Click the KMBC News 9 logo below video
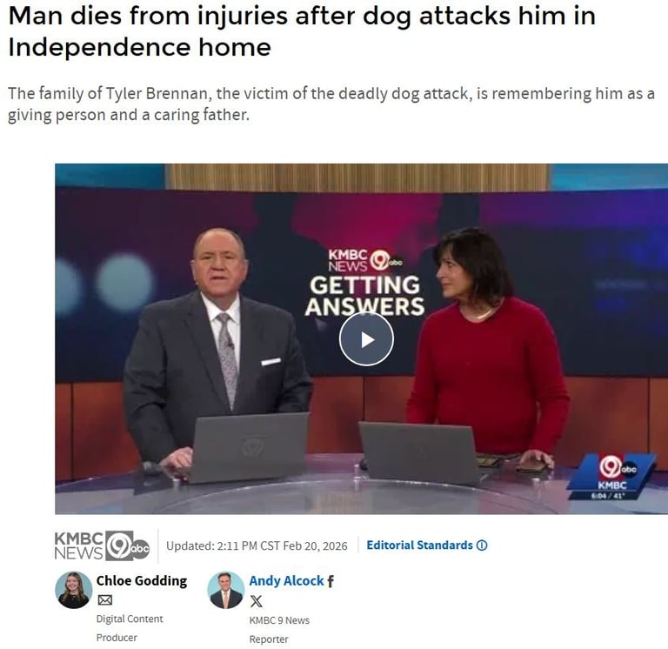 [102, 545]
